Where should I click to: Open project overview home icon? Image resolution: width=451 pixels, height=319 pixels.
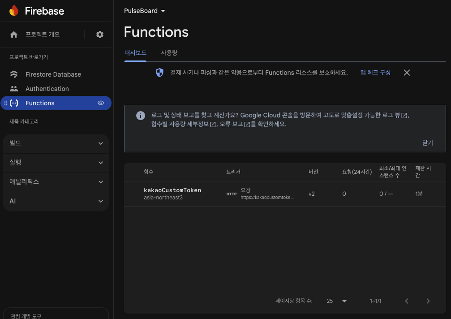pos(14,34)
